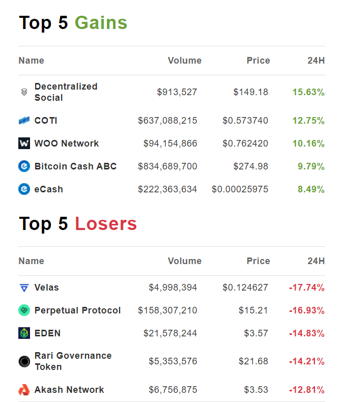The width and height of the screenshot is (343, 402).
Task: Open the WOO Network name link
Action: (67, 143)
